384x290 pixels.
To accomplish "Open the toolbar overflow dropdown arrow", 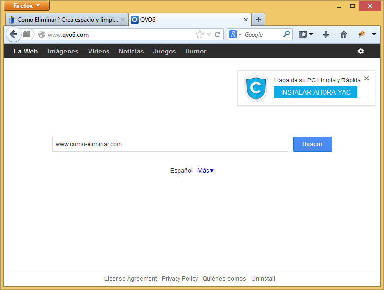I will coord(374,34).
